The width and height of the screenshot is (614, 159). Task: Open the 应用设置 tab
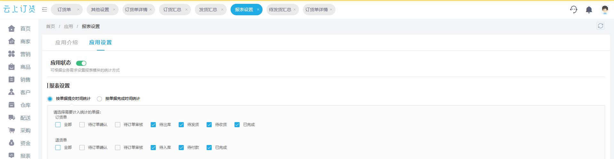pyautogui.click(x=100, y=42)
